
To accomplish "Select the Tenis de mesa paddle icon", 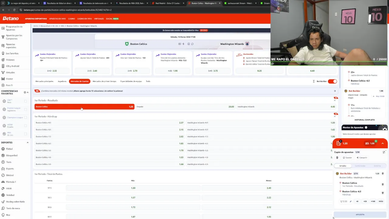I will [3, 208].
